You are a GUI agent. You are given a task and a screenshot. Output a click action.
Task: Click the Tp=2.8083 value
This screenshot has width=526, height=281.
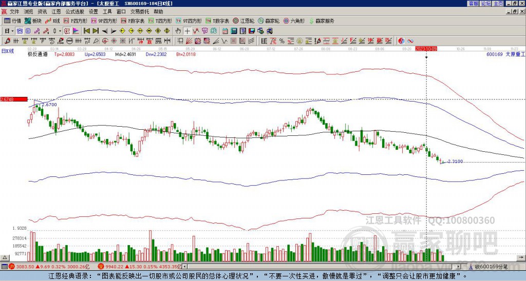point(65,54)
